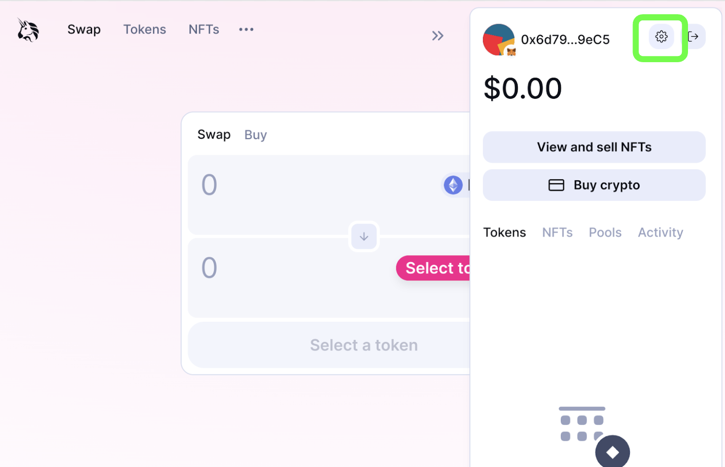Click View and sell NFTs button

click(x=594, y=147)
